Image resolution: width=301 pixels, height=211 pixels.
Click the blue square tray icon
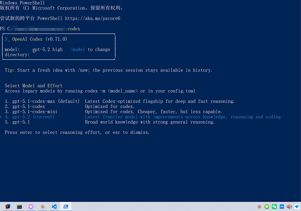coord(282,207)
